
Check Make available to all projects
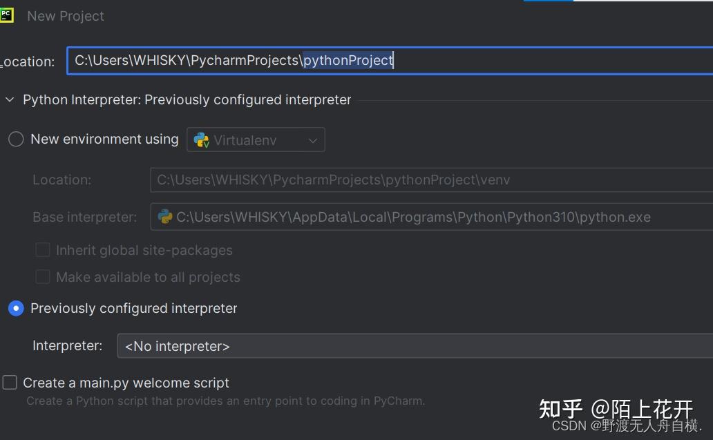(x=43, y=277)
